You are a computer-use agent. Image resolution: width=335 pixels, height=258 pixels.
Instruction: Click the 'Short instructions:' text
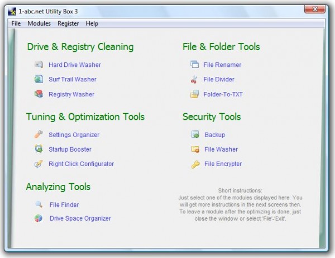(240, 191)
